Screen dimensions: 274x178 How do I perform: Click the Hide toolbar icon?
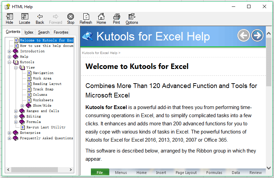10,17
